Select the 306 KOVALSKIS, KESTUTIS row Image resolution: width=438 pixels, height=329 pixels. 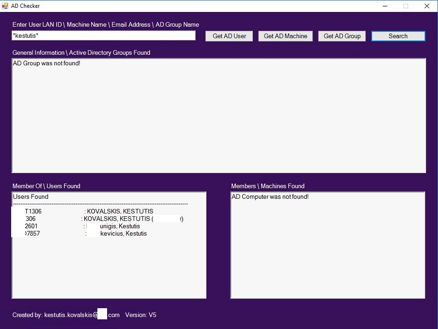(x=98, y=219)
